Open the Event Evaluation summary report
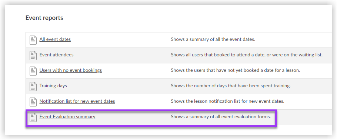 pyautogui.click(x=67, y=117)
